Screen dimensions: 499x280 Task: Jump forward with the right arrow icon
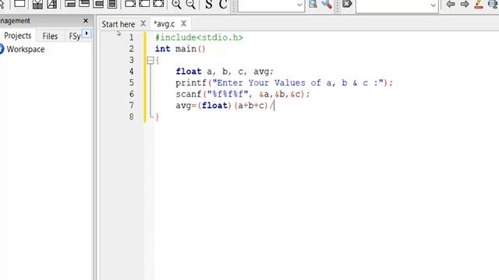pyautogui.click(x=465, y=4)
